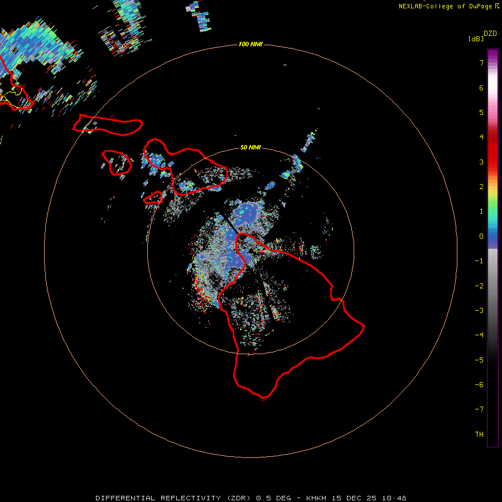Click the "15 DEC 25" date text
502x502 pixels.
click(355, 498)
